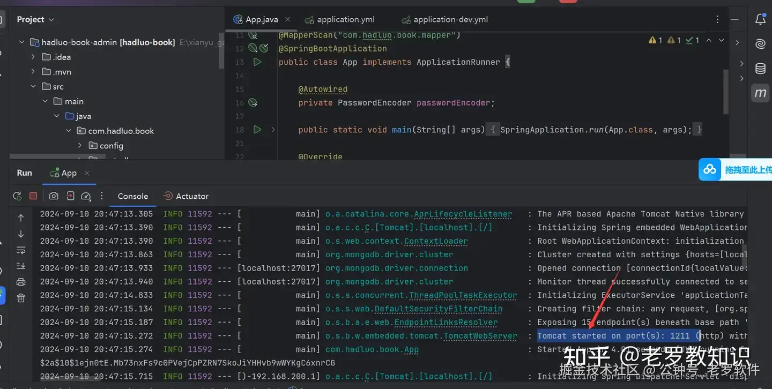
Task: Click the exit icon in Run toolbar
Action: click(70, 196)
